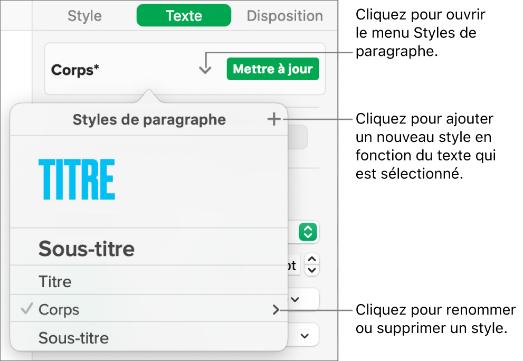The height and width of the screenshot is (361, 523).
Task: Click the Corps* style name field
Action: pos(75,70)
